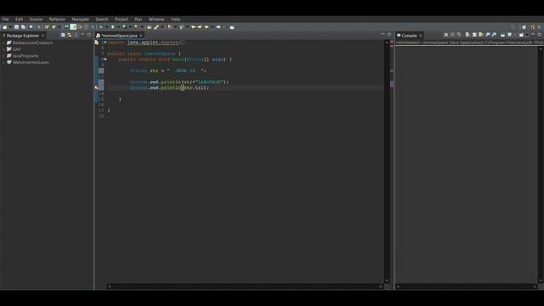Expand the JavaPrograms project
This screenshot has height=306, width=544.
point(3,56)
